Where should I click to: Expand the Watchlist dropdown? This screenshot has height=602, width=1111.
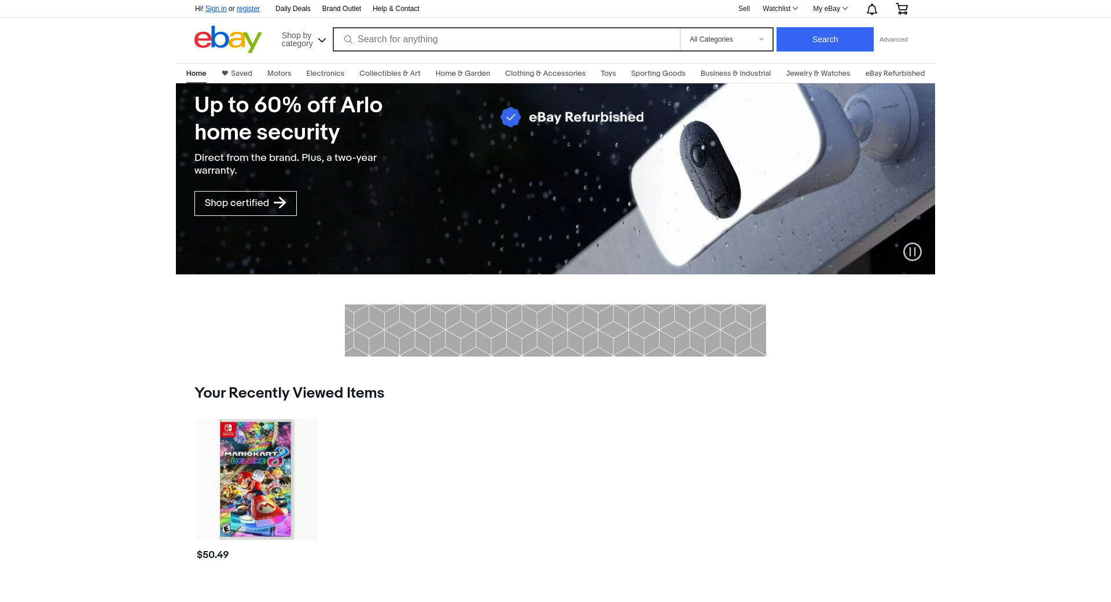(780, 9)
